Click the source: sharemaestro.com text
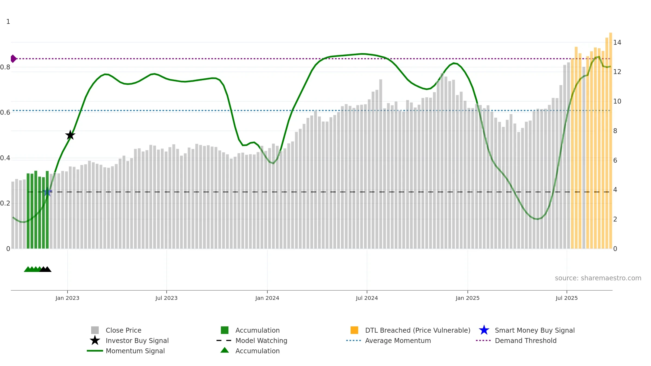The image size is (651, 366). pos(598,278)
